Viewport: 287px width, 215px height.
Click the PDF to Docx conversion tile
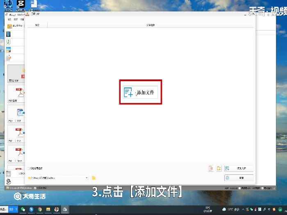click(x=16, y=154)
